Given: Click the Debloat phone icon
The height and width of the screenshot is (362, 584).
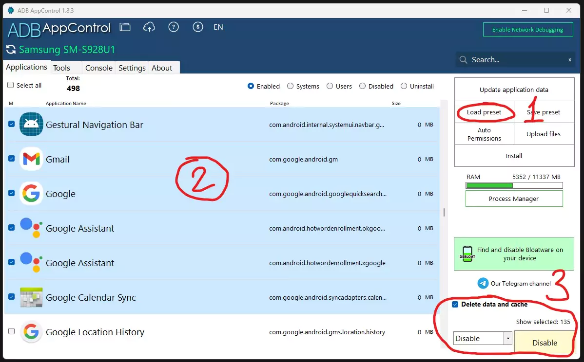Looking at the screenshot, I should click(467, 254).
